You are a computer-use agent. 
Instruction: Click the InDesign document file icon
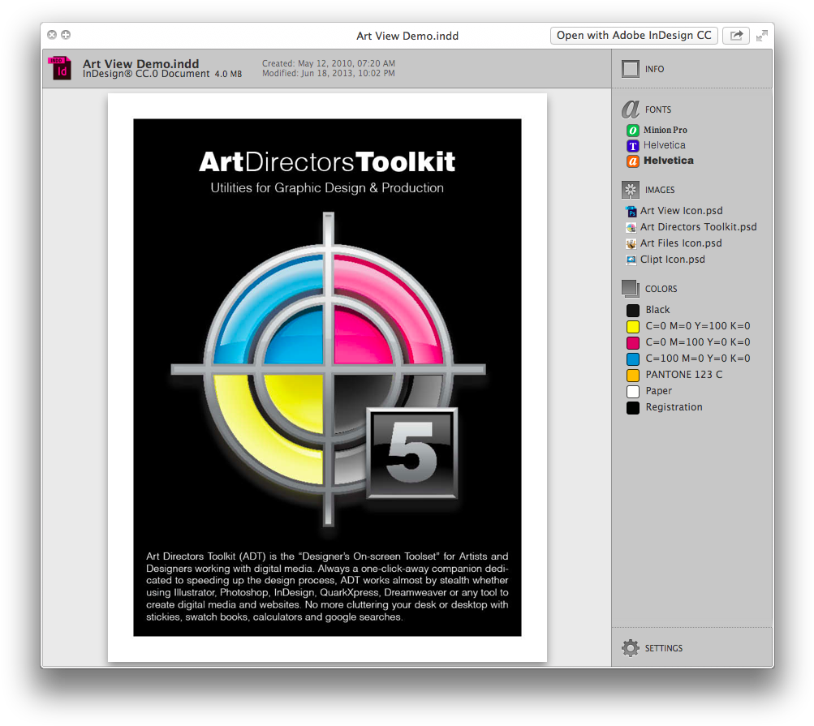(62, 68)
